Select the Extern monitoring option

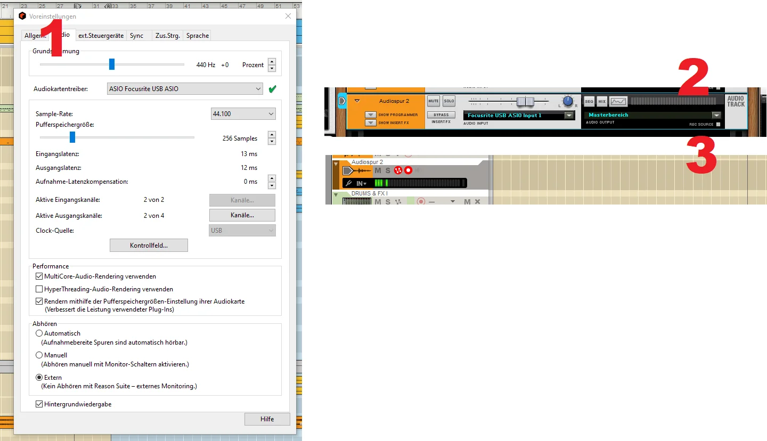(39, 378)
